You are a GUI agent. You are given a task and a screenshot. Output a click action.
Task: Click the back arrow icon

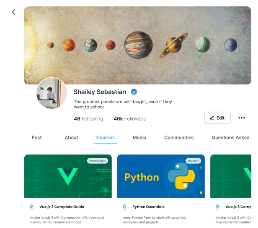tap(13, 12)
